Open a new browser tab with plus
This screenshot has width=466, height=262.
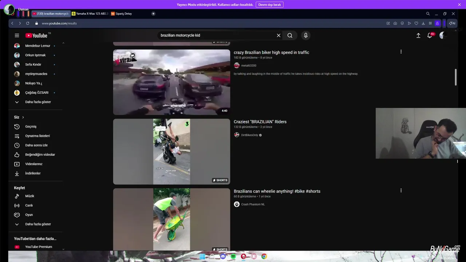pyautogui.click(x=153, y=13)
